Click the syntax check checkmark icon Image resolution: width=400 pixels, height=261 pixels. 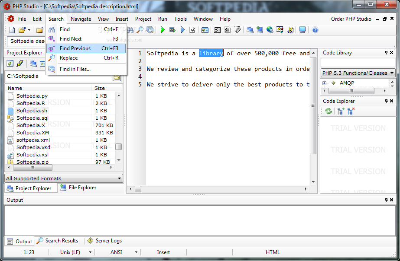coord(192,30)
